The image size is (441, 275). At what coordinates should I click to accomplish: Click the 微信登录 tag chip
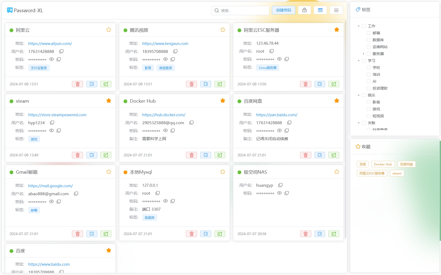pos(166,68)
